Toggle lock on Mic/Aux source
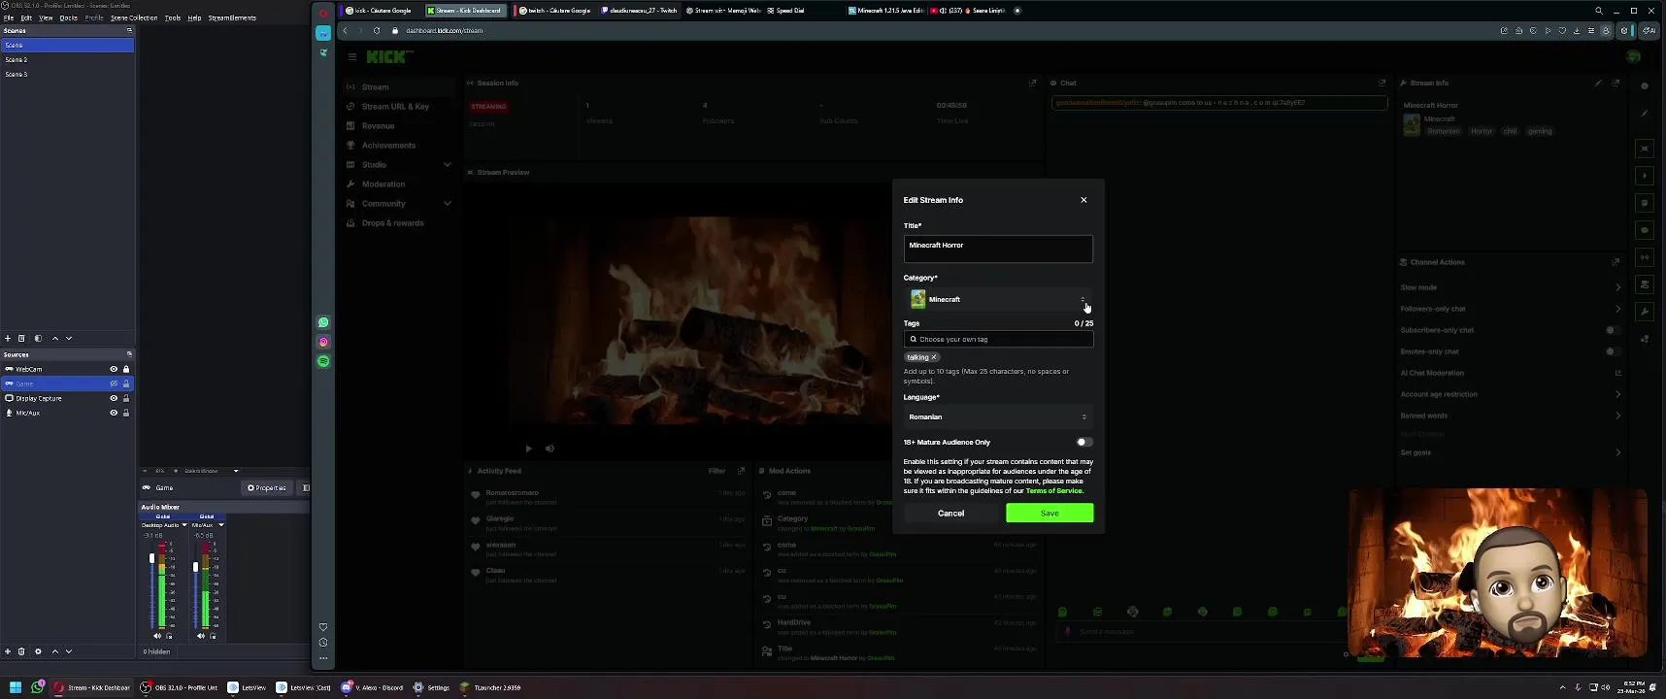Screen dimensions: 1666x699 (x=126, y=413)
